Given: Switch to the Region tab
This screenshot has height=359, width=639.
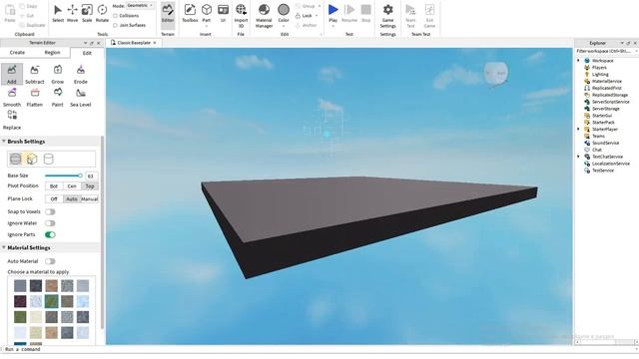Looking at the screenshot, I should pyautogui.click(x=52, y=53).
